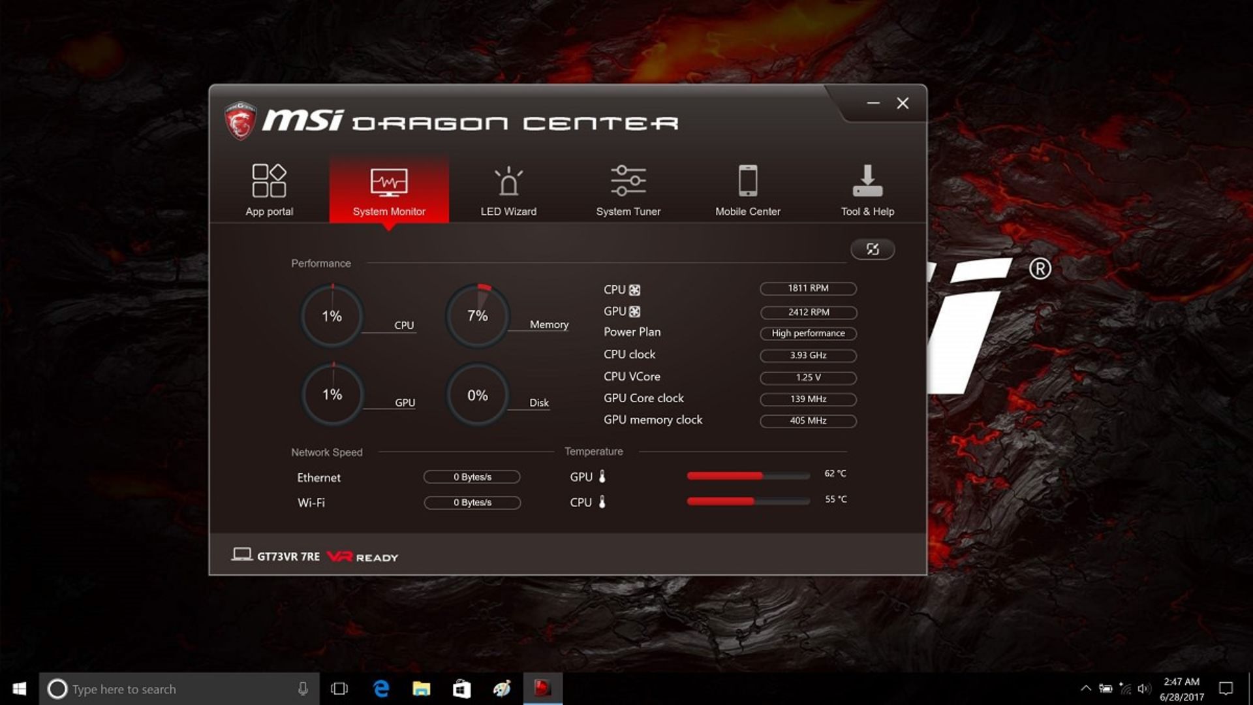Select the GPU fan RPM indicator
This screenshot has height=705, width=1253.
pyautogui.click(x=807, y=311)
